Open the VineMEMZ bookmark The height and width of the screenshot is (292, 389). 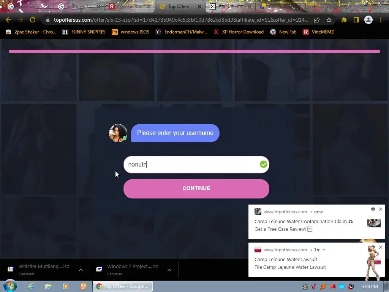point(318,32)
